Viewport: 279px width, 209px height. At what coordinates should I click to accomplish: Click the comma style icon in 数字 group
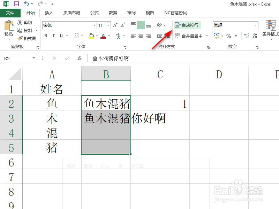point(235,36)
